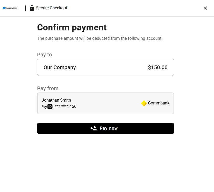The image size is (214, 192).
Task: Click the Pay from label
Action: click(x=48, y=88)
